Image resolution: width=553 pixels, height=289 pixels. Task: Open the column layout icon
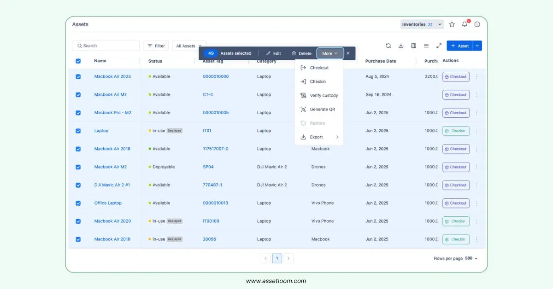pyautogui.click(x=413, y=46)
